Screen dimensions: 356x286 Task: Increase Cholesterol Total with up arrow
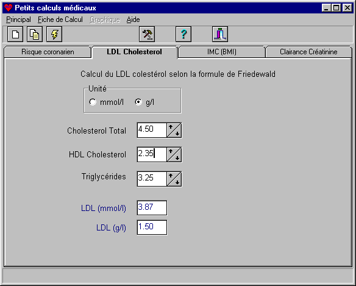(x=171, y=127)
